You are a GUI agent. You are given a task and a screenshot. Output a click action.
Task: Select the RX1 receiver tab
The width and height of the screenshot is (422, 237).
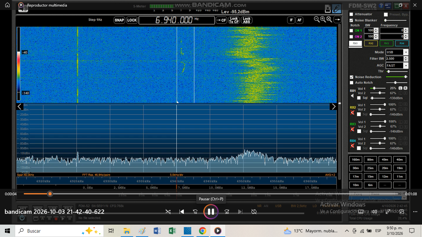click(x=355, y=43)
